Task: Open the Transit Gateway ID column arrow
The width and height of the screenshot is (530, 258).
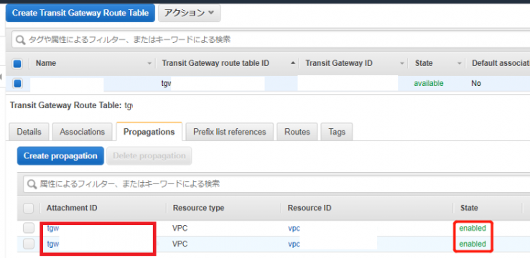Action: tap(402, 63)
